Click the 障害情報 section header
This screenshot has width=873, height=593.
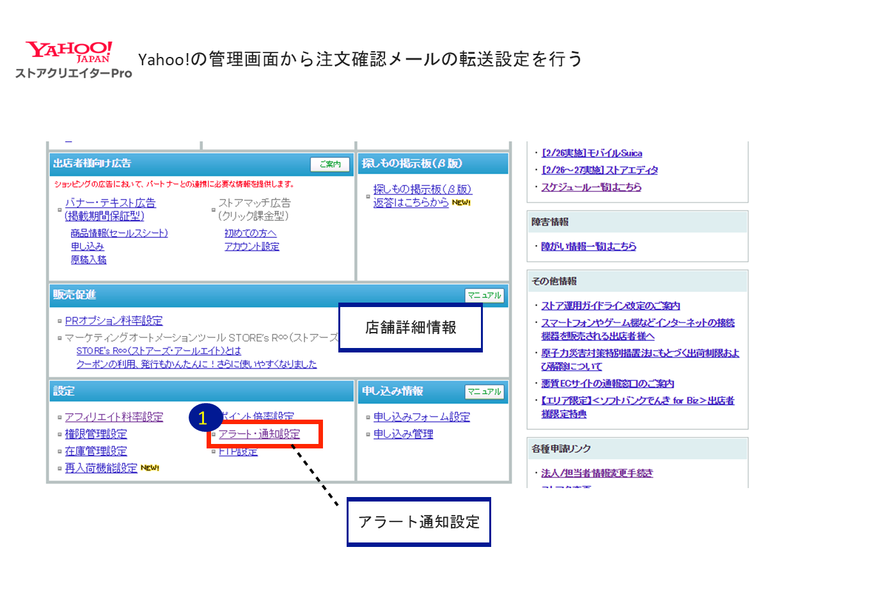pyautogui.click(x=550, y=222)
